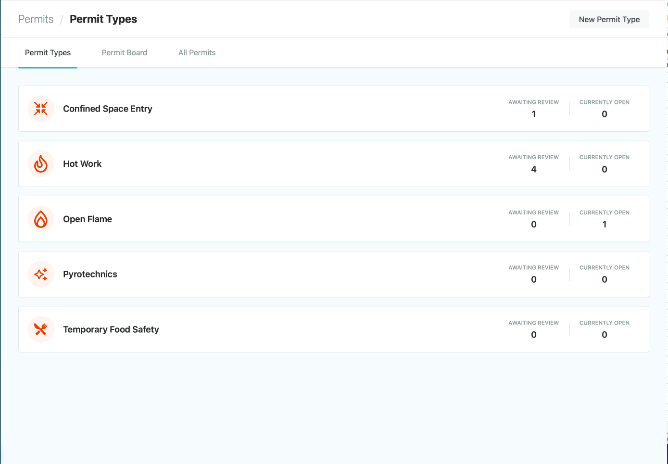Click the Temporary Food Safety utensils icon
668x464 pixels.
tap(41, 329)
